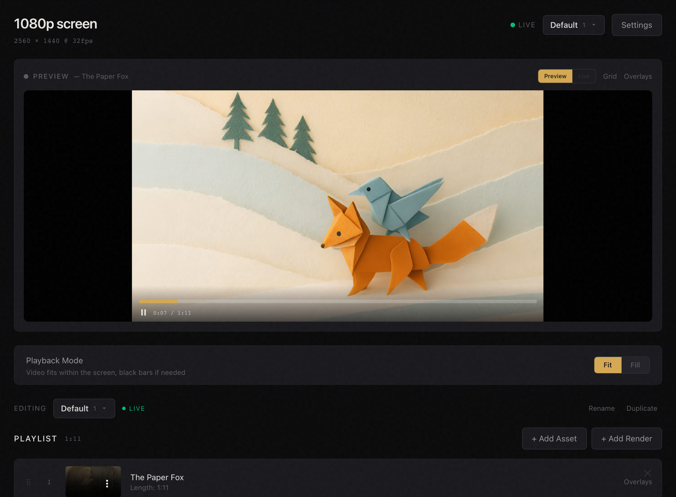The image size is (676, 497).
Task: Open the Settings button
Action: [637, 25]
